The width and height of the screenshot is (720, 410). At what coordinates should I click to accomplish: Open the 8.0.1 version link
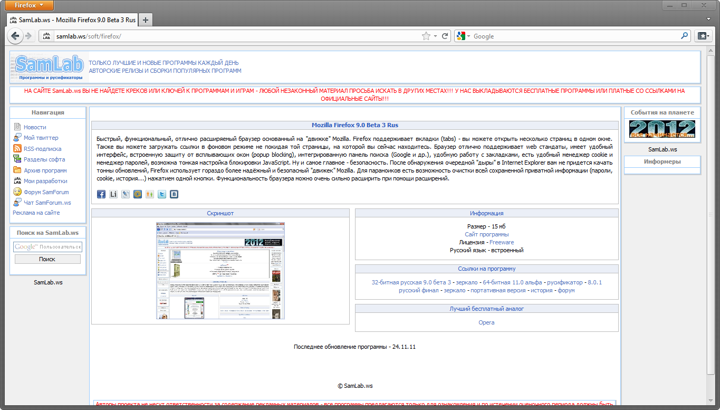595,282
